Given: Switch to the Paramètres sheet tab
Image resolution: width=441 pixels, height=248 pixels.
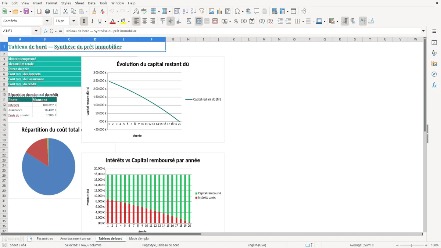Looking at the screenshot, I should coord(45,238).
